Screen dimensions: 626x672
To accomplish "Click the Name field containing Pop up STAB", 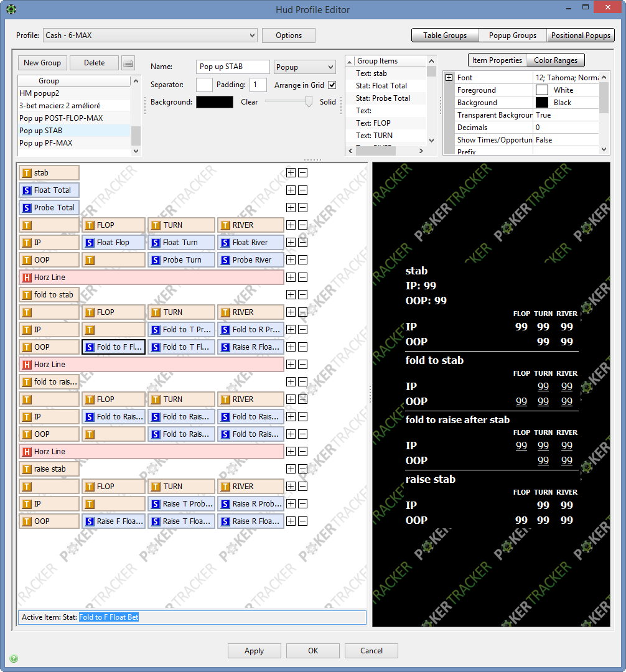I will (x=233, y=67).
